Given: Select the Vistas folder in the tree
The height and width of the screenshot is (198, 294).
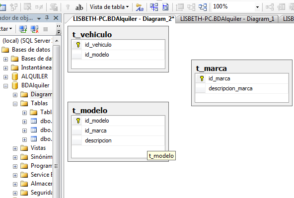Looking at the screenshot, I should coord(38,148).
